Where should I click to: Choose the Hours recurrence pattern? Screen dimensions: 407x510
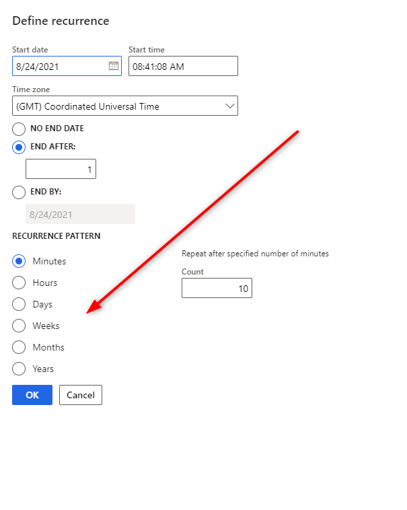[19, 283]
